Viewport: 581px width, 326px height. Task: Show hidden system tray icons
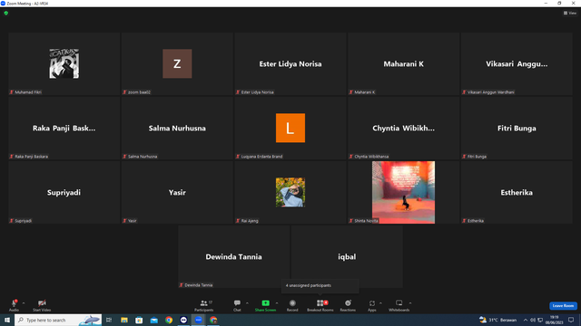[526, 320]
